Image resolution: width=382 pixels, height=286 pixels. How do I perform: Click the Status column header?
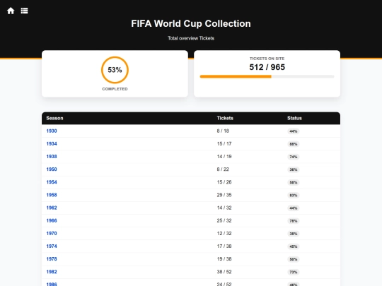coord(294,118)
